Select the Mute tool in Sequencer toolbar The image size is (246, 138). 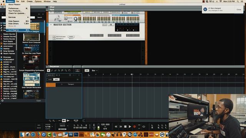62,71
